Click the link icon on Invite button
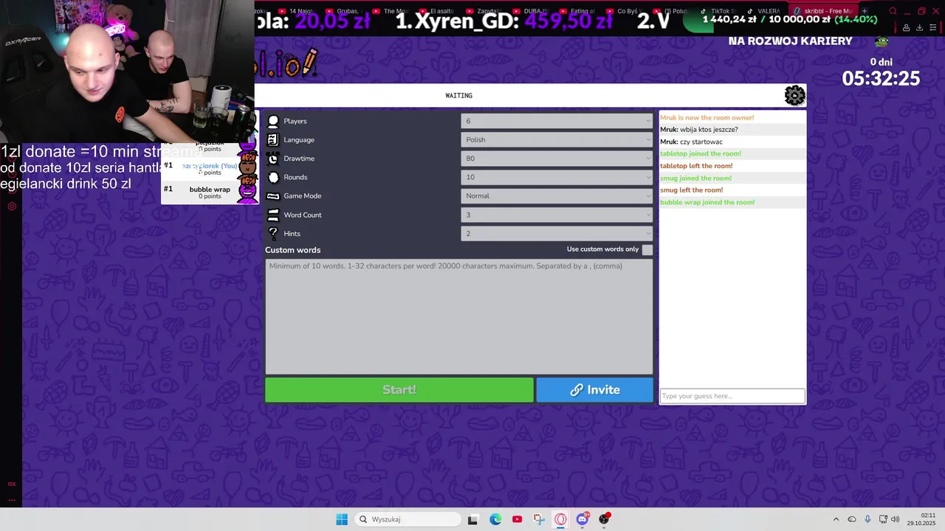 click(577, 390)
